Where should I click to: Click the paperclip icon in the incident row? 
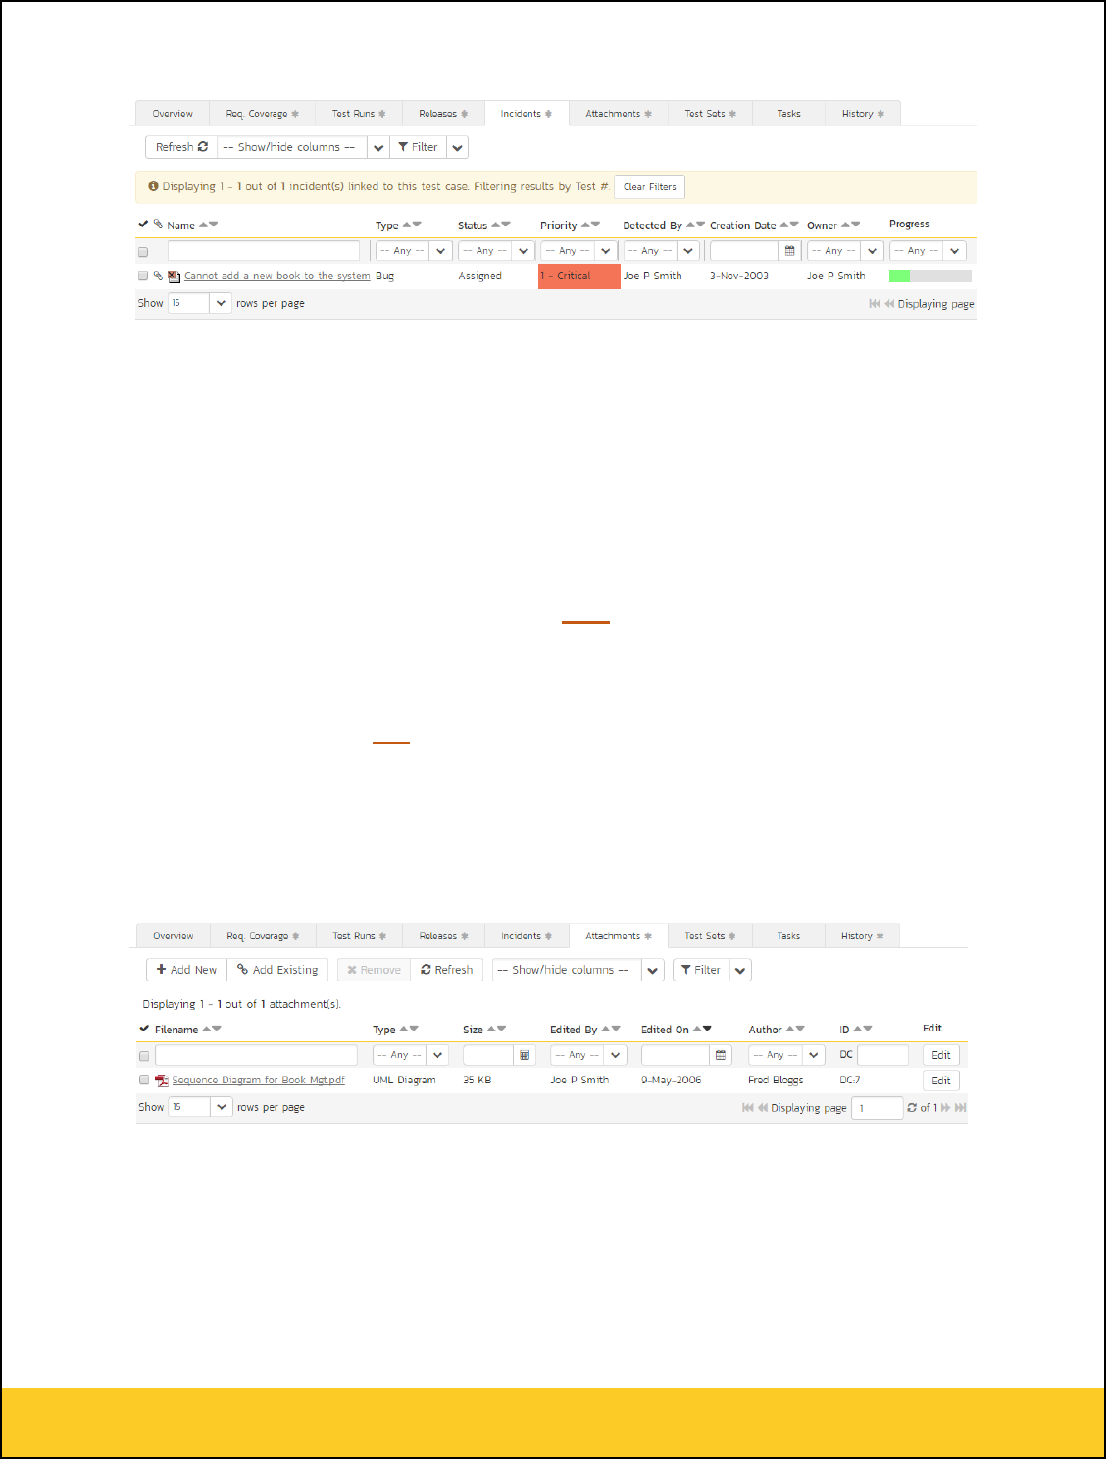click(x=158, y=276)
